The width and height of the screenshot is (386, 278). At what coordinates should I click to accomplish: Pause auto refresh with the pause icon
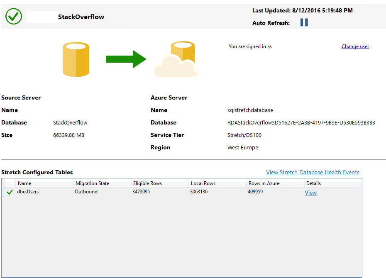point(304,22)
